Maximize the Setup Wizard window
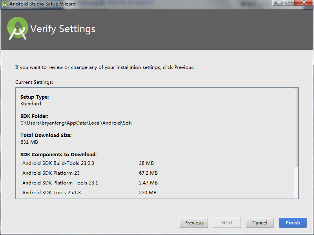 click(289, 3)
